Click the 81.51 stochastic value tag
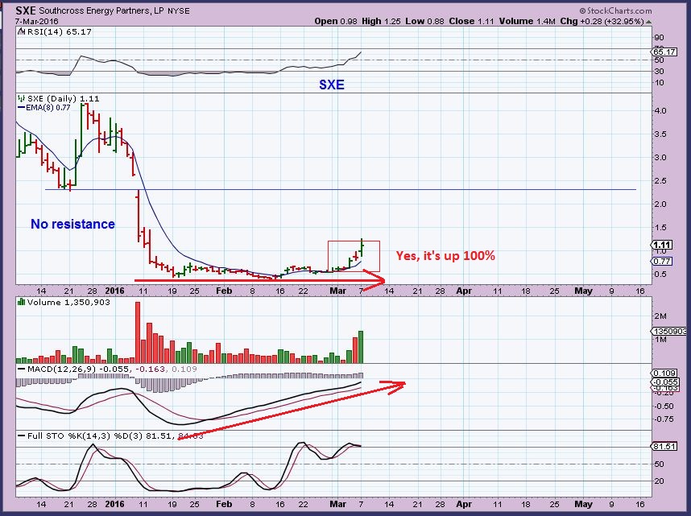 [x=664, y=447]
